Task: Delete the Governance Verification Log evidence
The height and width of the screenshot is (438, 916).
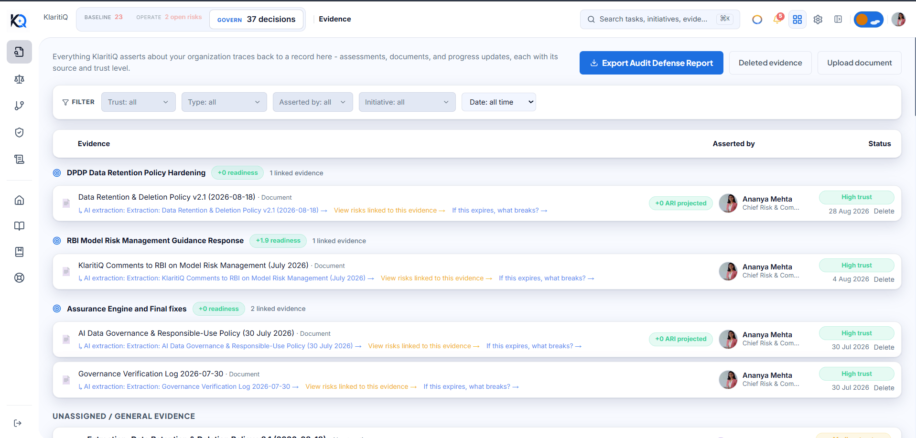Action: [884, 388]
